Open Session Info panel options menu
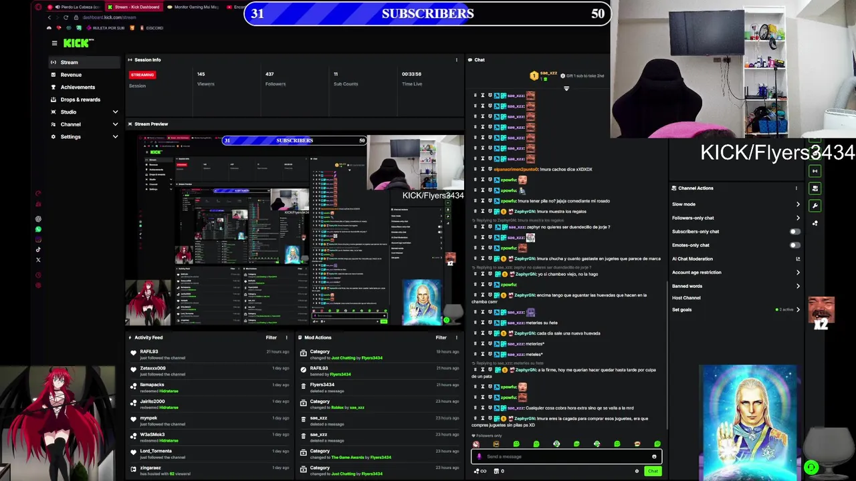This screenshot has height=481, width=856. 457,60
